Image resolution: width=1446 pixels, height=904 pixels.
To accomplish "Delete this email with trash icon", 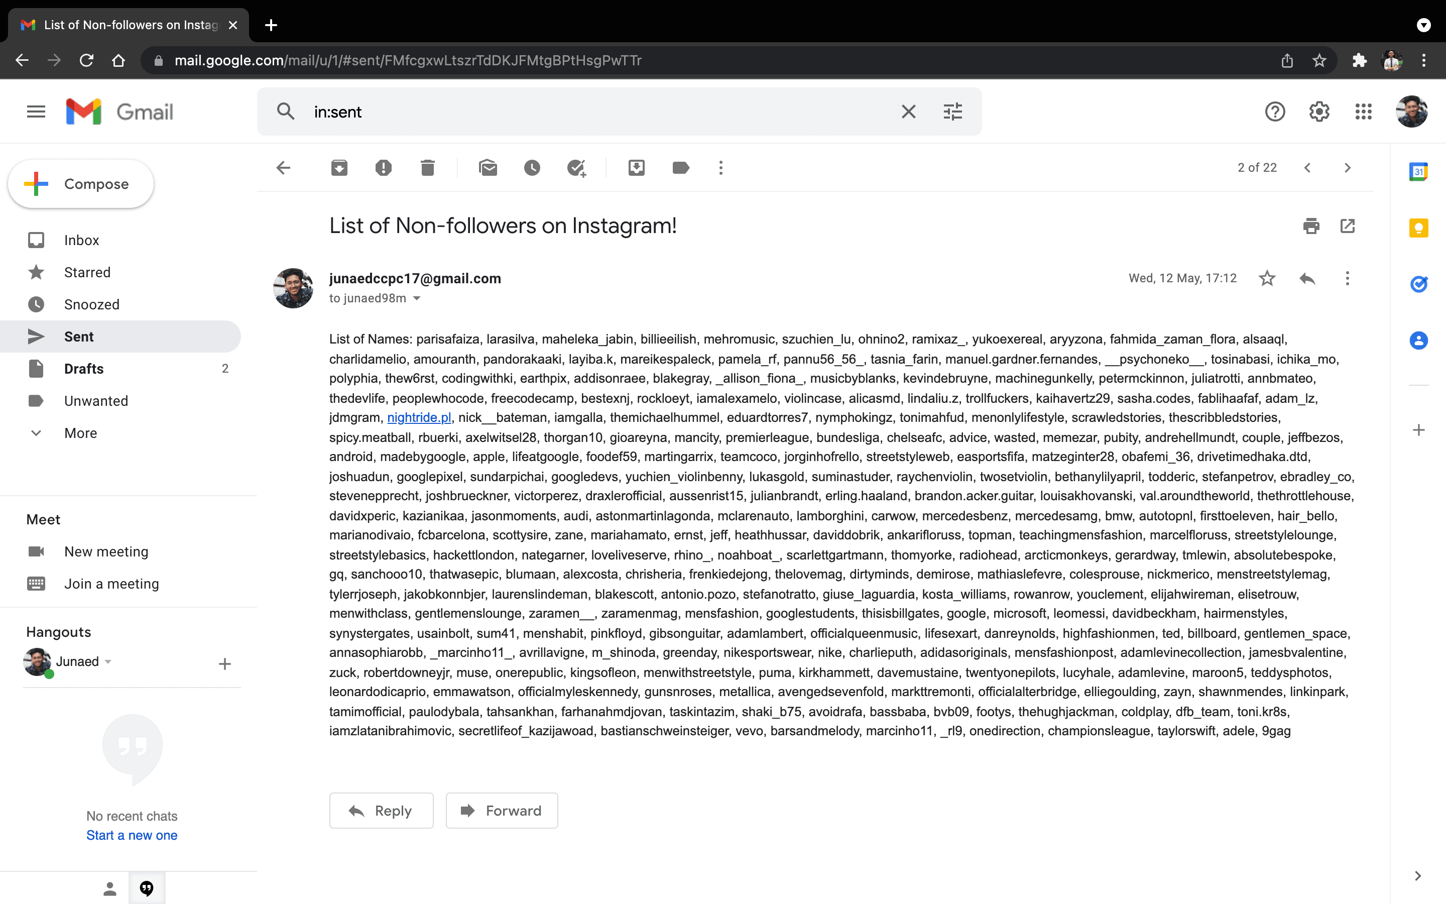I will [427, 168].
